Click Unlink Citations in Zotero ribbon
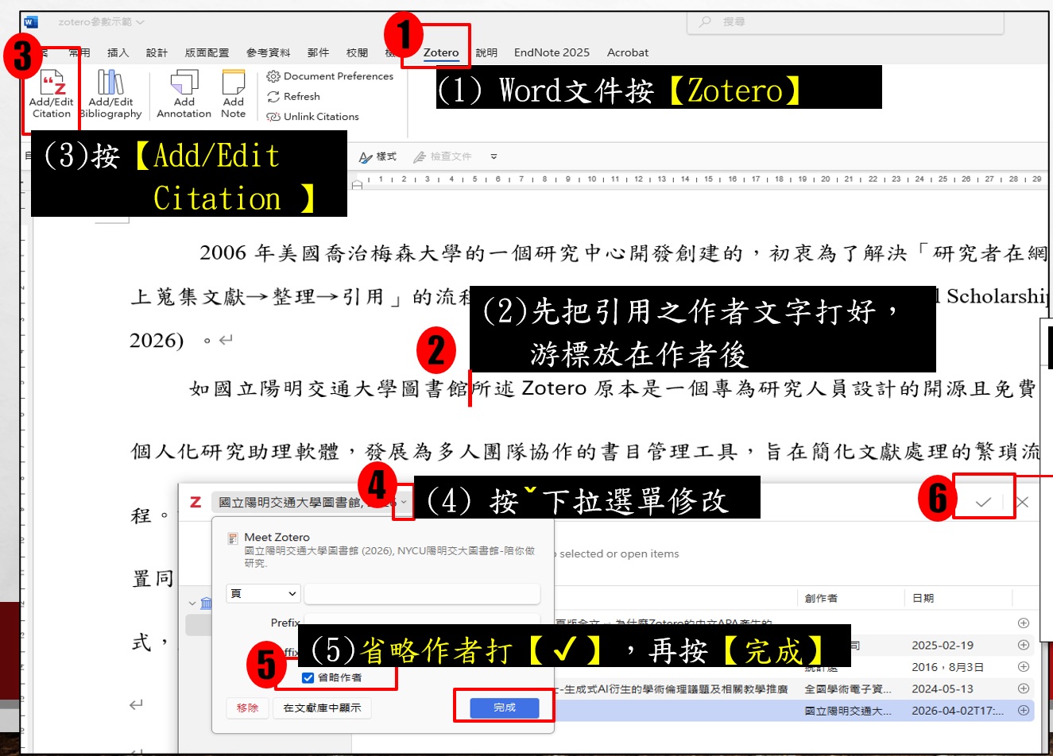Image resolution: width=1053 pixels, height=756 pixels. click(x=313, y=117)
